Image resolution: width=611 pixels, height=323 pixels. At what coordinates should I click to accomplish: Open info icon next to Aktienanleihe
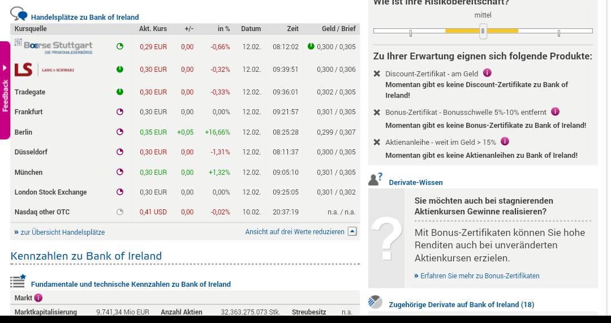[505, 141]
